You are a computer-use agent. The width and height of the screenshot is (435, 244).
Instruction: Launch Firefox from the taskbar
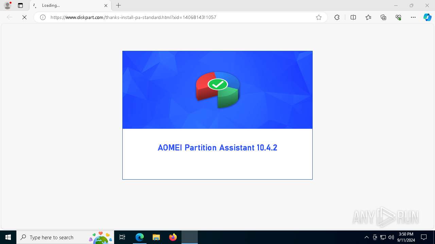pyautogui.click(x=173, y=237)
